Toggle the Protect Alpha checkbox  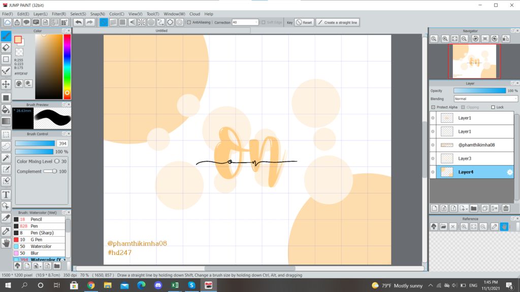tap(433, 107)
